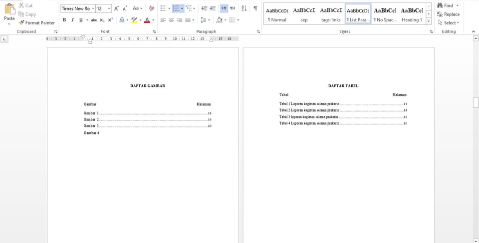Click the Replace button
The width and height of the screenshot is (479, 243).
tap(448, 14)
